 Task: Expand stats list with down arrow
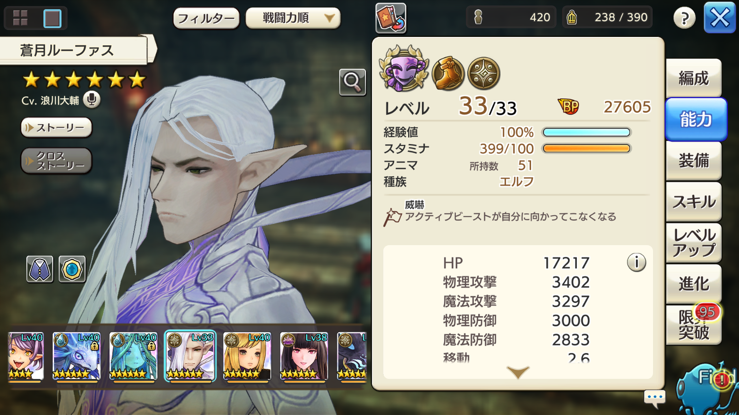point(518,372)
